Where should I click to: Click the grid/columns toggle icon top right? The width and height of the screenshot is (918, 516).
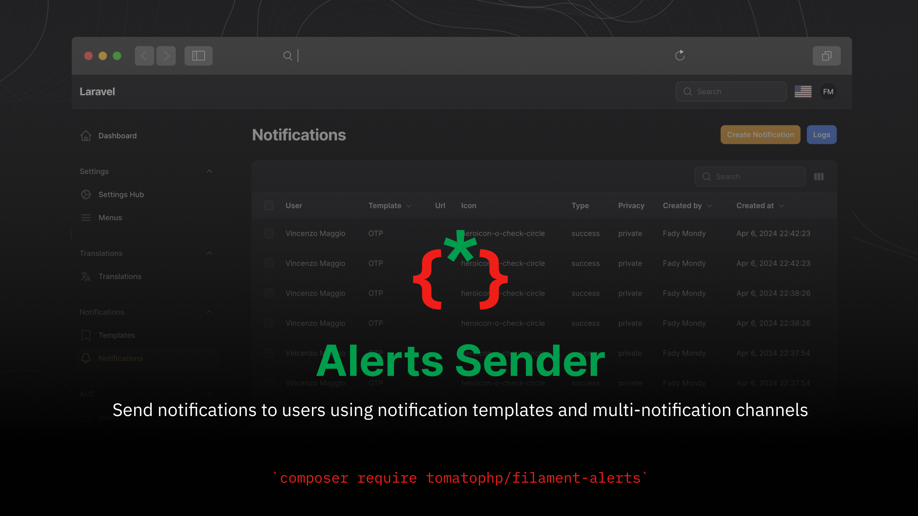[818, 176]
